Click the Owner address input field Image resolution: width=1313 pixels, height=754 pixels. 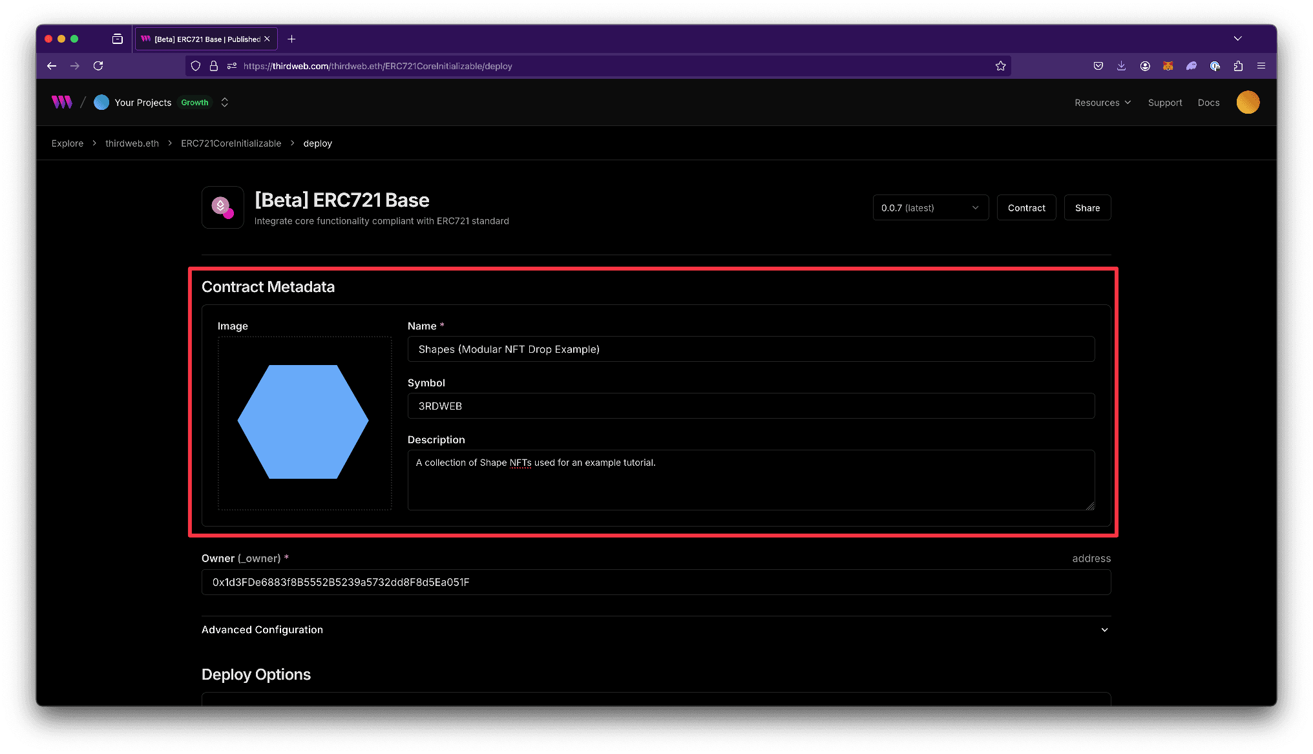(656, 582)
